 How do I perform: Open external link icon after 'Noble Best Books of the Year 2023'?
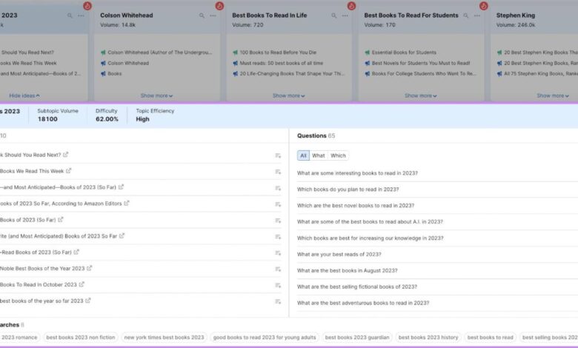[89, 268]
